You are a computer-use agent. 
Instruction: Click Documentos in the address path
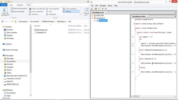(x=34, y=21)
